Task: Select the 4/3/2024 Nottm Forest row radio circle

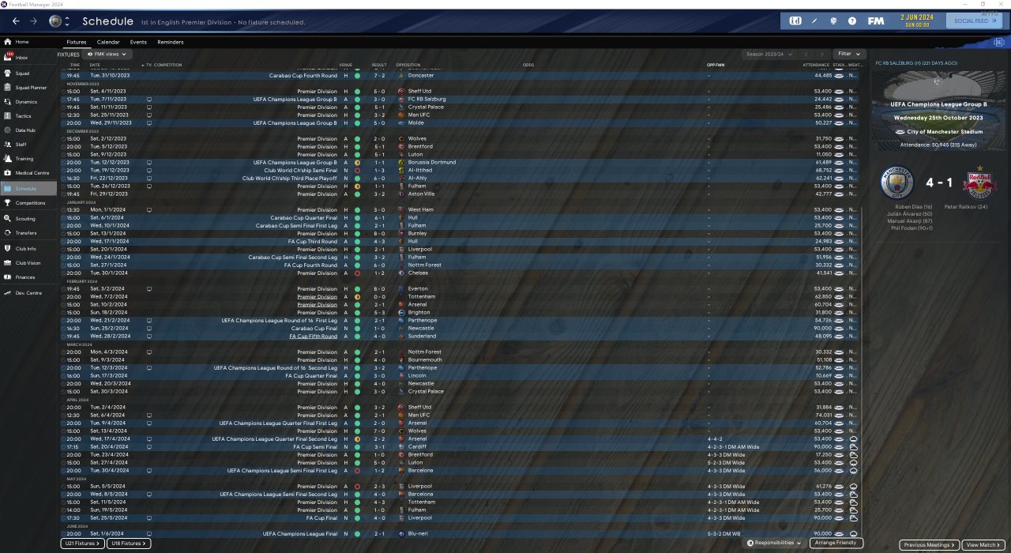Action: point(64,352)
